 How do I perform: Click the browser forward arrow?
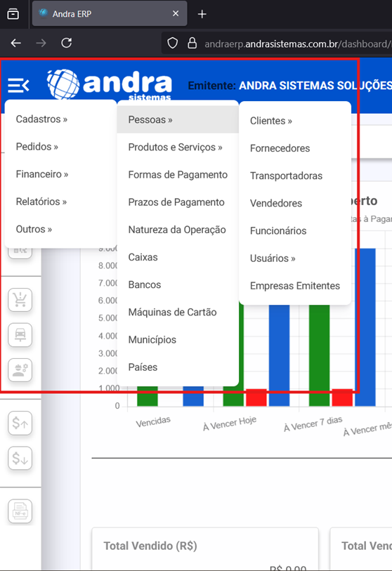tap(41, 44)
